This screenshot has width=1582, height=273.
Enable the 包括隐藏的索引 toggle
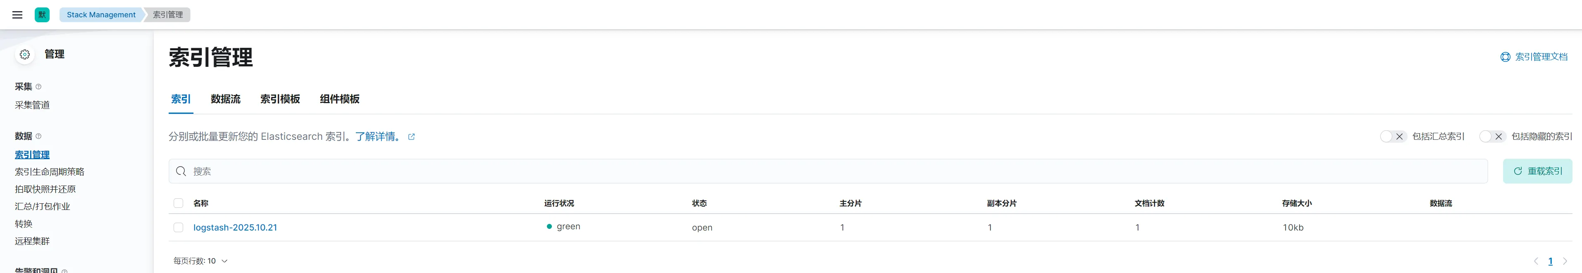point(1491,136)
